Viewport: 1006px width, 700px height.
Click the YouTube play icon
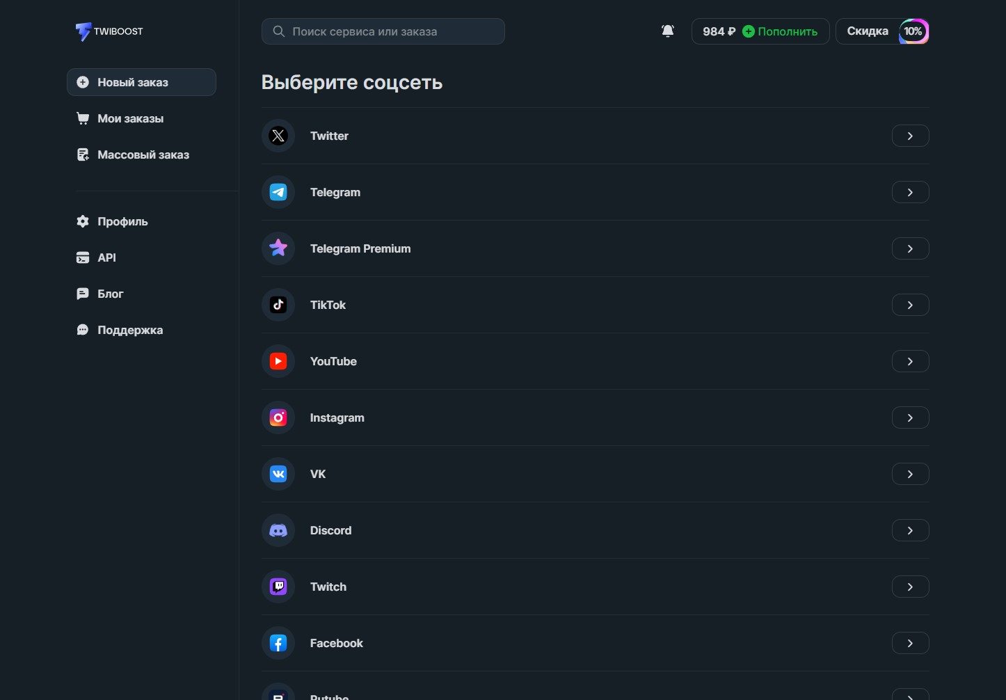[x=278, y=361]
